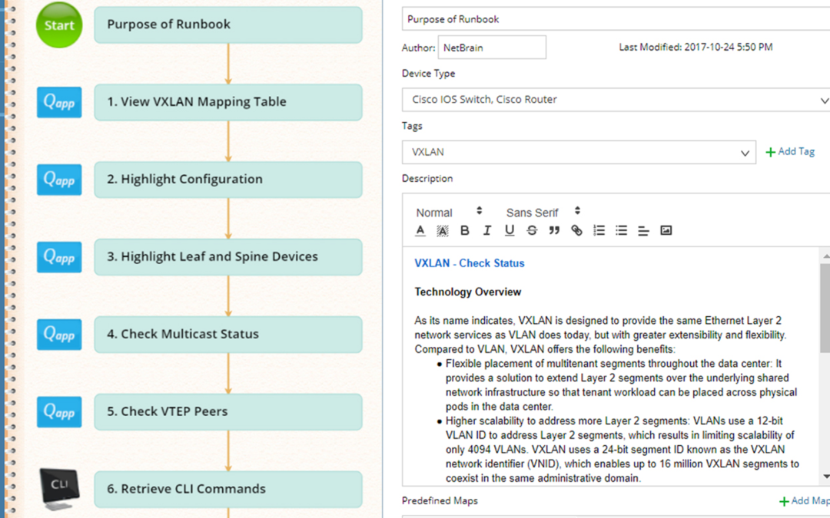
Task: Open the font color tool
Action: [420, 230]
